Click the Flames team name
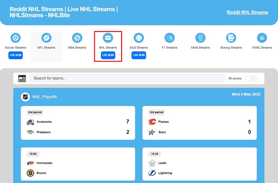The height and width of the screenshot is (183, 278). pyautogui.click(x=163, y=122)
